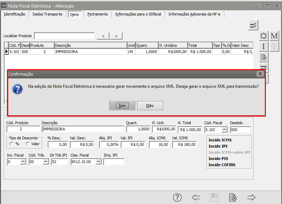The height and width of the screenshot is (204, 282).
Task: Click the side toolbar document delete icon
Action: pyautogui.click(x=263, y=57)
